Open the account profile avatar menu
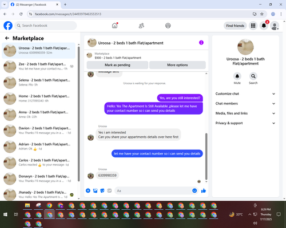Viewport: 286px width, 228px height. (x=275, y=26)
